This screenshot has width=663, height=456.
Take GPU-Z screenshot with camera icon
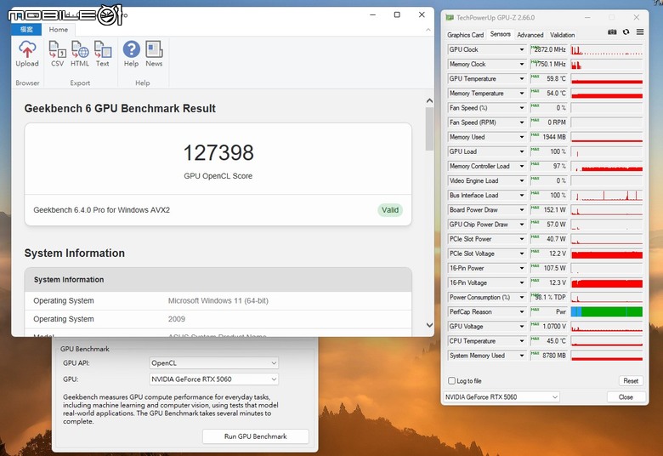[x=612, y=32]
